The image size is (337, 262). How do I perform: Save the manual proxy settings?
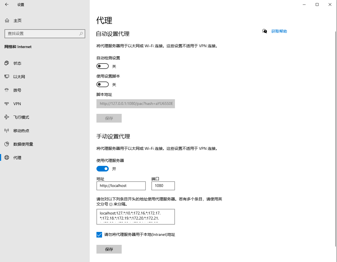tap(109, 249)
